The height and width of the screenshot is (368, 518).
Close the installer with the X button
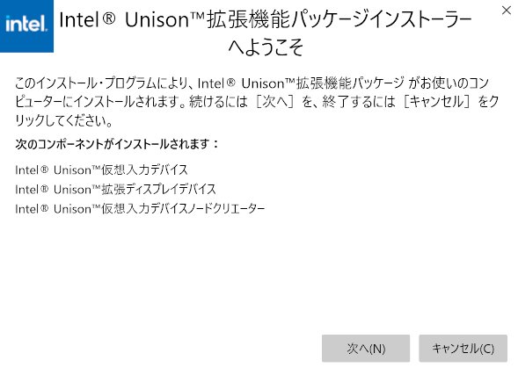click(x=506, y=11)
